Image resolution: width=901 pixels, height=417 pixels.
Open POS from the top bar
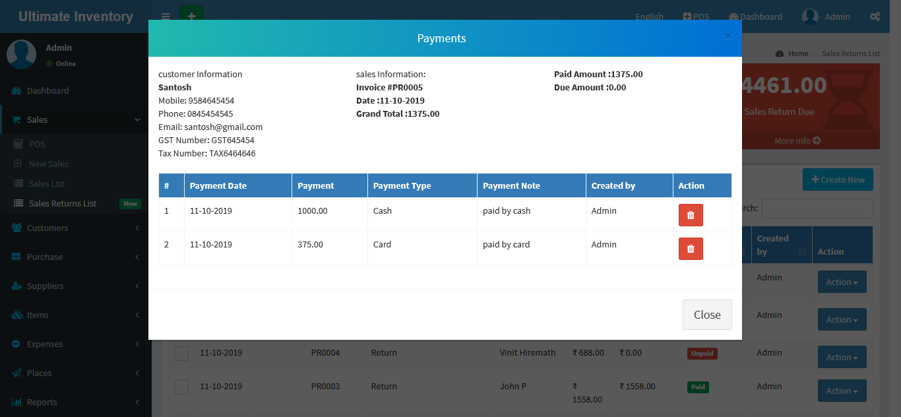click(x=696, y=16)
